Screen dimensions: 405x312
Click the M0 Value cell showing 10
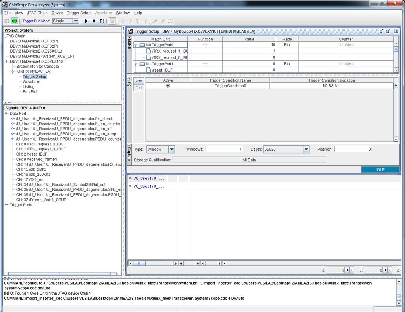pos(249,45)
